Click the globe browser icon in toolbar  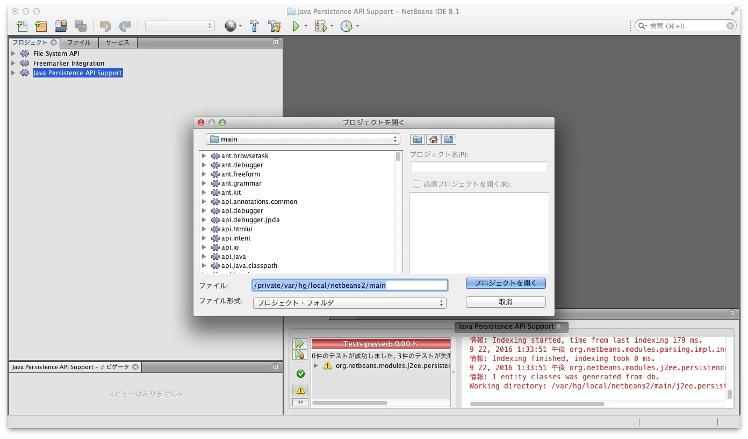click(x=231, y=26)
